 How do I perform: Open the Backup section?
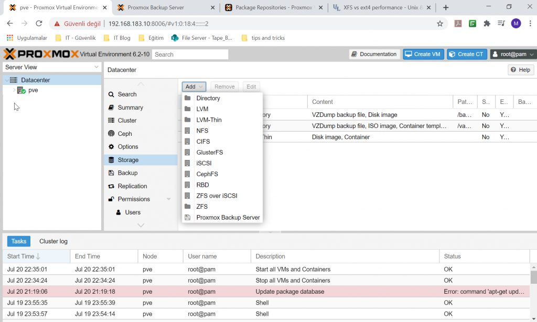click(x=141, y=173)
